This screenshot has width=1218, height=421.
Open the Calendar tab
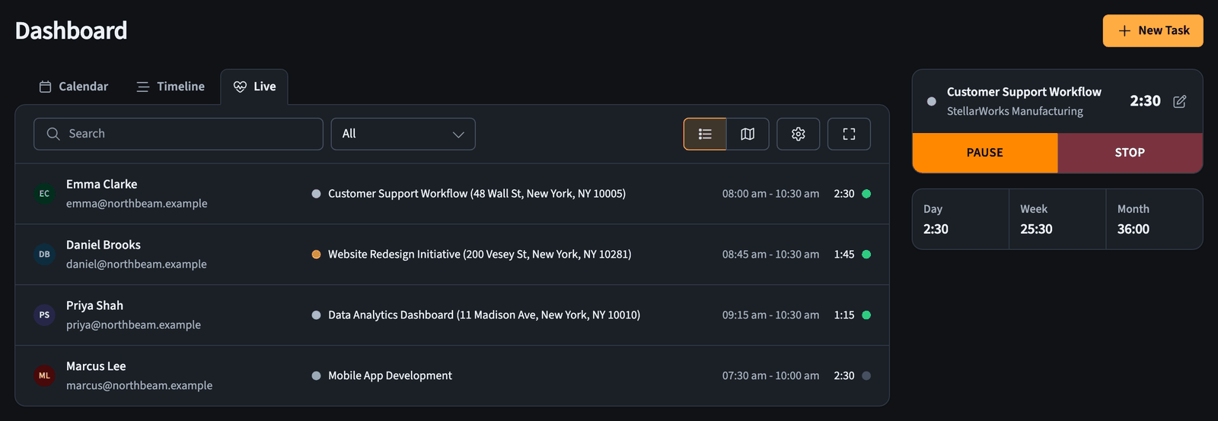pyautogui.click(x=74, y=87)
